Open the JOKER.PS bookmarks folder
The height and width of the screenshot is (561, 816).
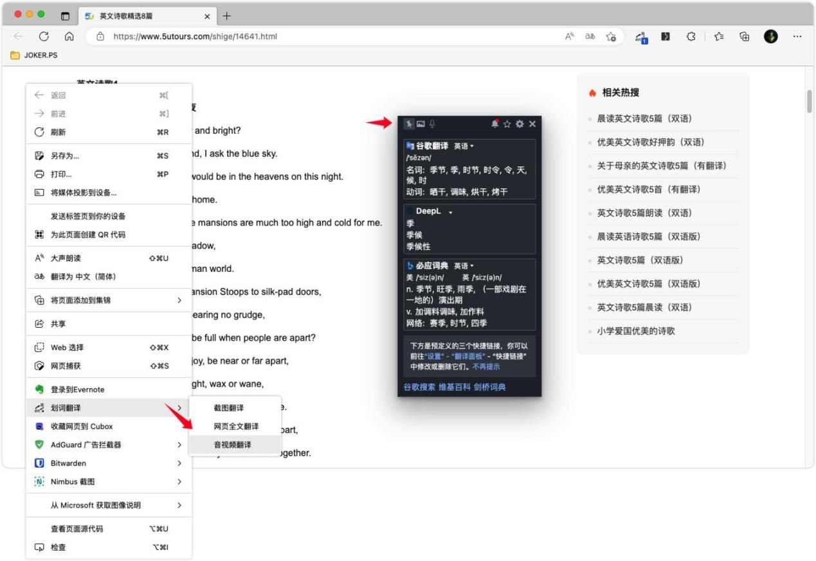coord(33,55)
